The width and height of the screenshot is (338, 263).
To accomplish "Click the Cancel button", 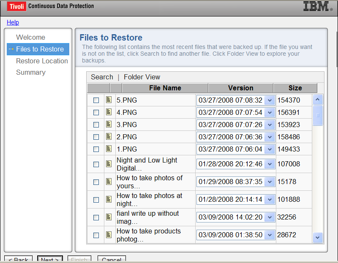I will pos(112,258).
